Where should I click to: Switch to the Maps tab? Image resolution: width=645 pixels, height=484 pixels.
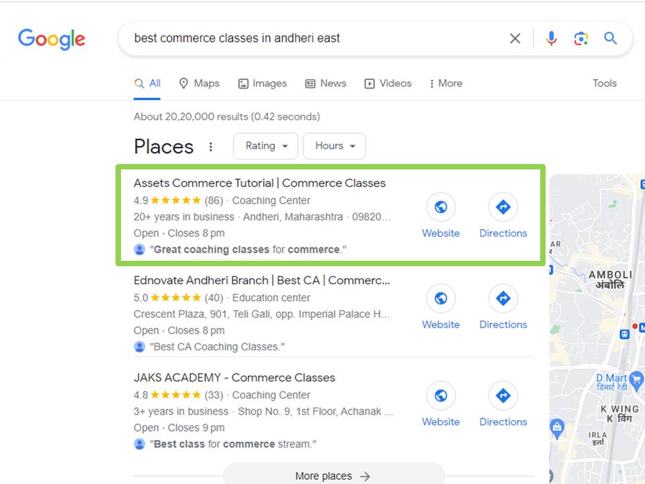[200, 83]
